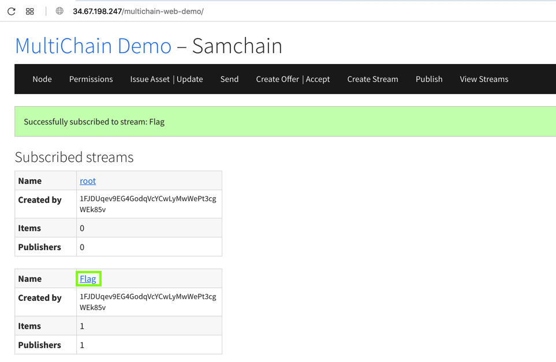Select the Subscribed streams heading
The height and width of the screenshot is (362, 556).
(x=74, y=157)
